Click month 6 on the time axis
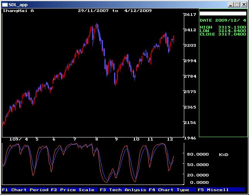249x195 pixels. pos(54,139)
